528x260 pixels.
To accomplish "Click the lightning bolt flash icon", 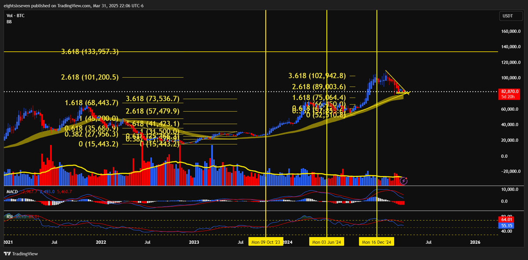I will (404, 180).
